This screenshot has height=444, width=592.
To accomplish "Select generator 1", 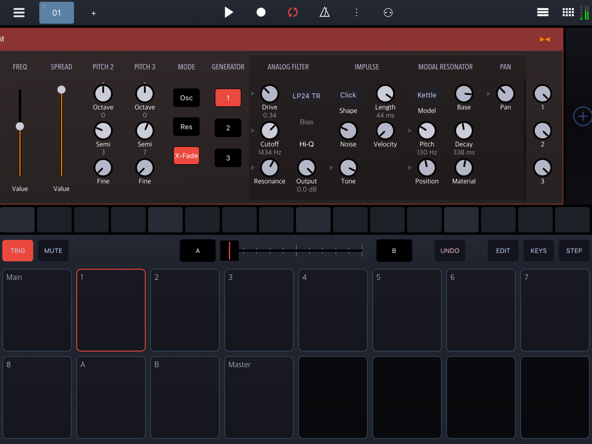I will click(228, 98).
